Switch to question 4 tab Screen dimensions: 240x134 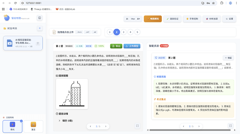click(130, 32)
